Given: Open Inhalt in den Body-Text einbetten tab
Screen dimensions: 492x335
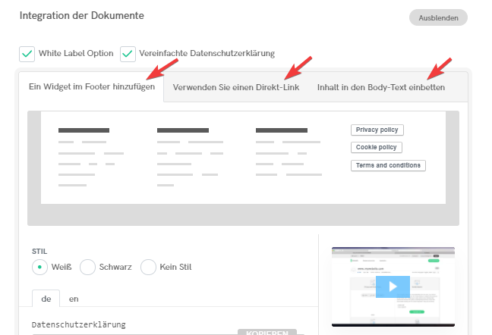Looking at the screenshot, I should pyautogui.click(x=380, y=88).
